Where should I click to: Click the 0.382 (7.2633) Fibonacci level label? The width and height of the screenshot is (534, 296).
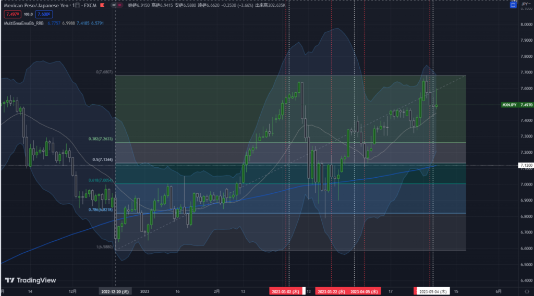click(x=101, y=139)
